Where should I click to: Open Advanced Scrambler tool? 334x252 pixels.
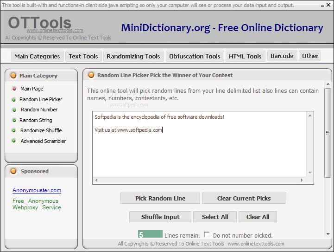coord(43,141)
